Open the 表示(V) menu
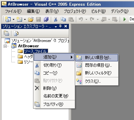The width and height of the screenshot is (134, 120). 52,11
